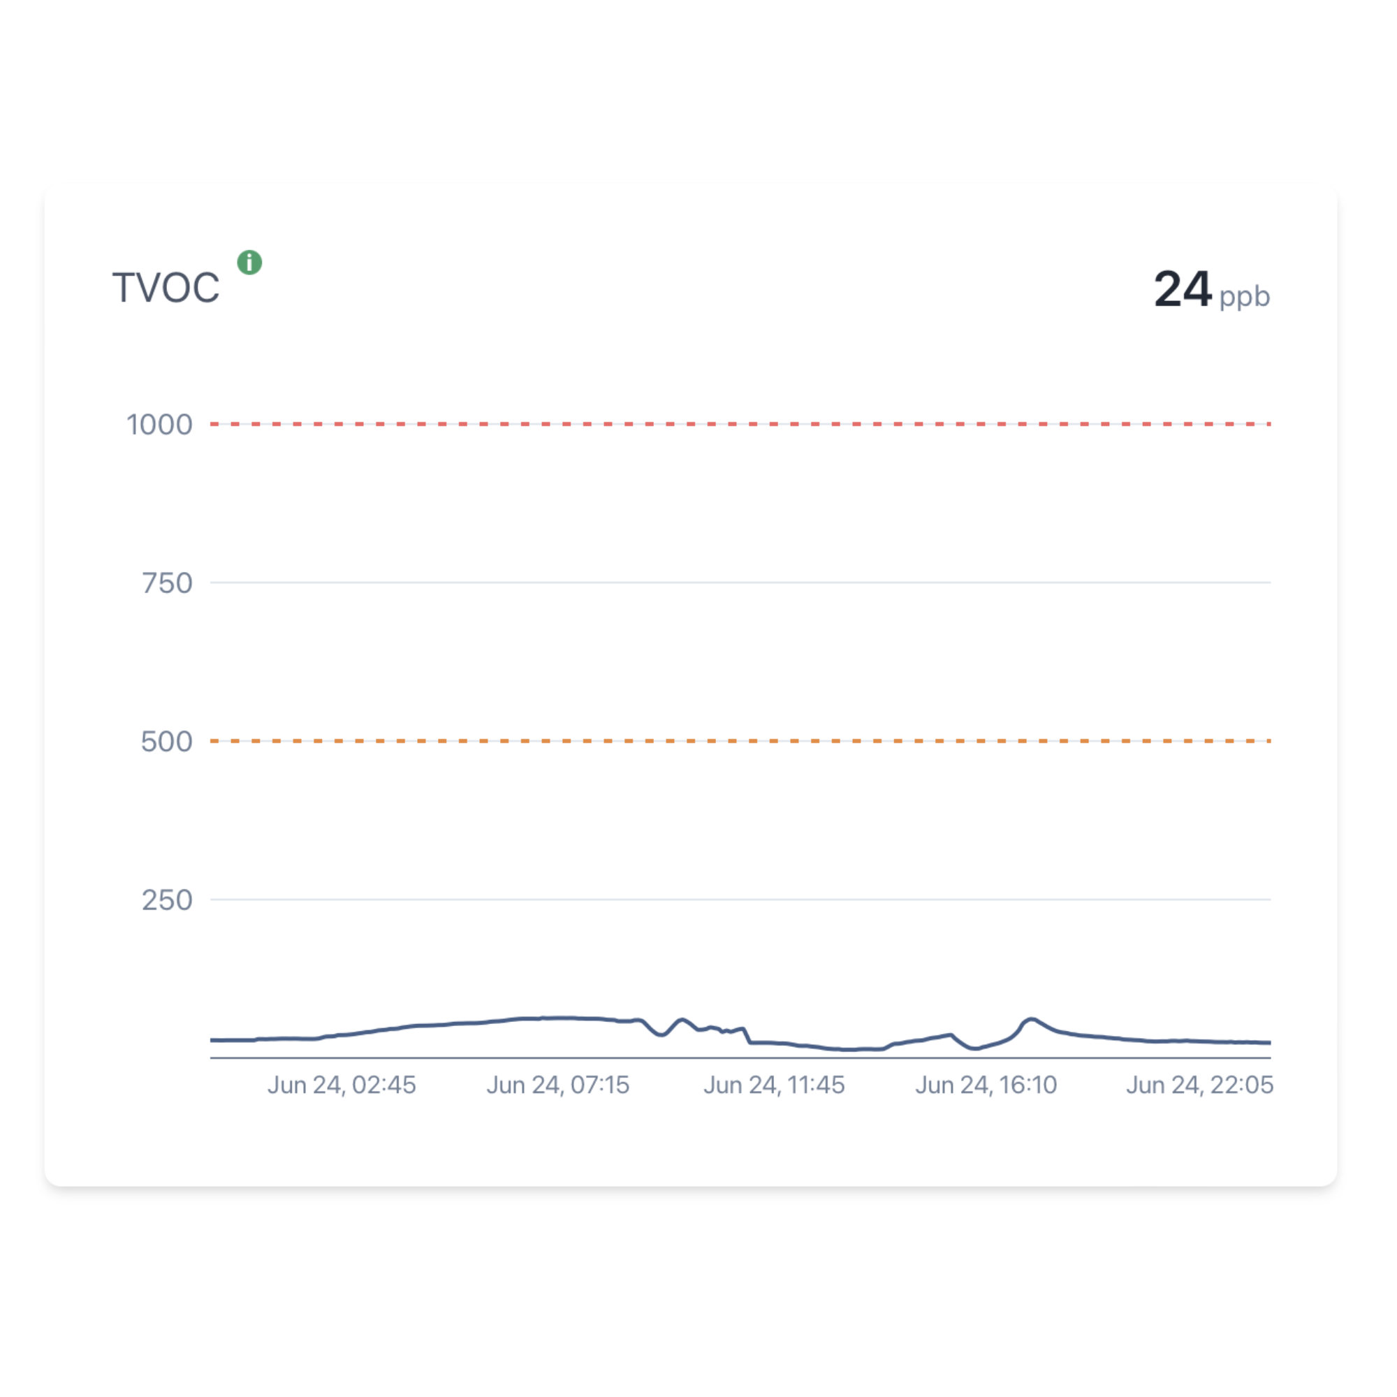Select the Jun 24, 02:45 time label

[x=342, y=1085]
